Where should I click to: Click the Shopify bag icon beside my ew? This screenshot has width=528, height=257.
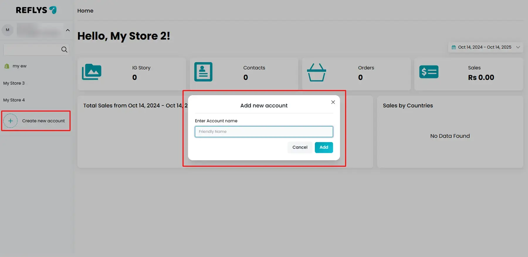[x=7, y=66]
